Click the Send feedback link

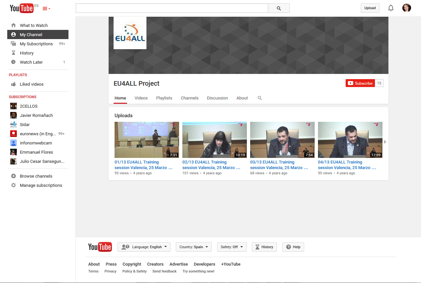click(x=165, y=271)
